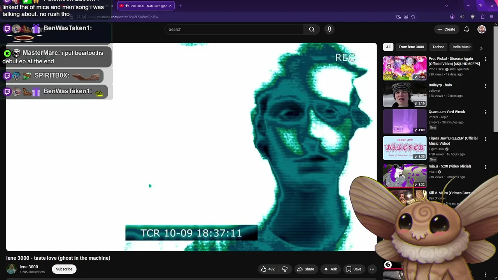498x280 pixels.
Task: Click the YouTube Search input field
Action: [234, 29]
